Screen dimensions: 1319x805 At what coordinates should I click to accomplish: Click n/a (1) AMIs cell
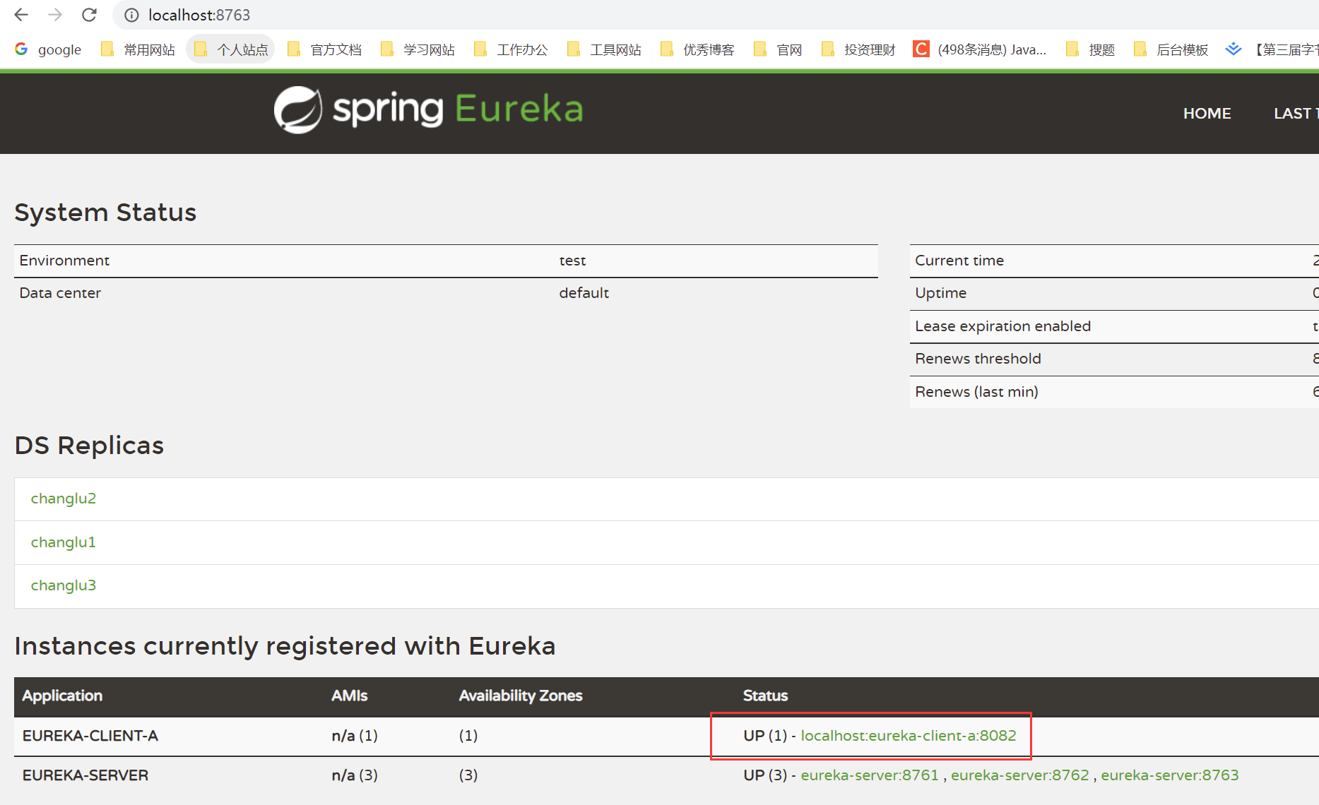click(355, 736)
